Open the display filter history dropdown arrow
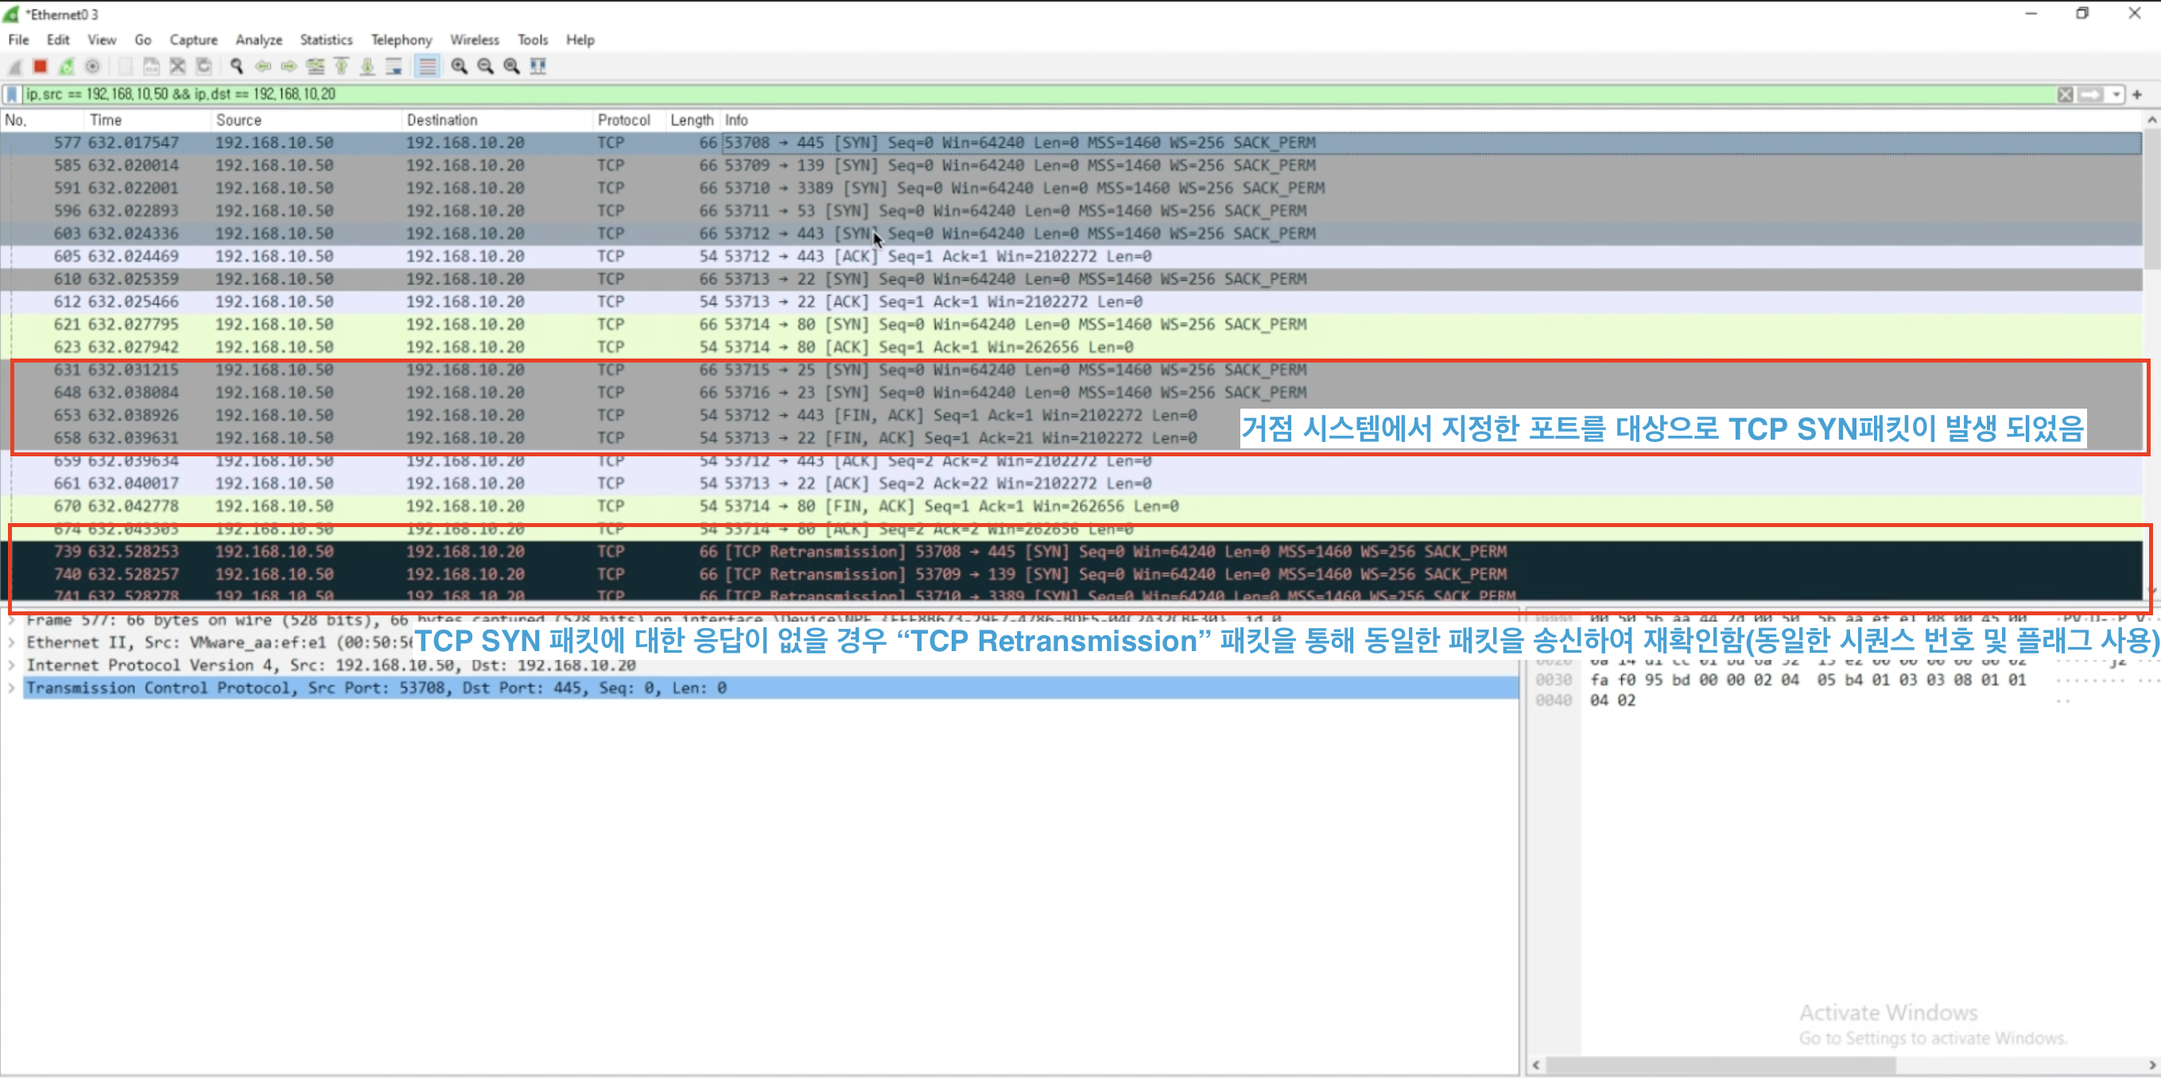 [2116, 95]
